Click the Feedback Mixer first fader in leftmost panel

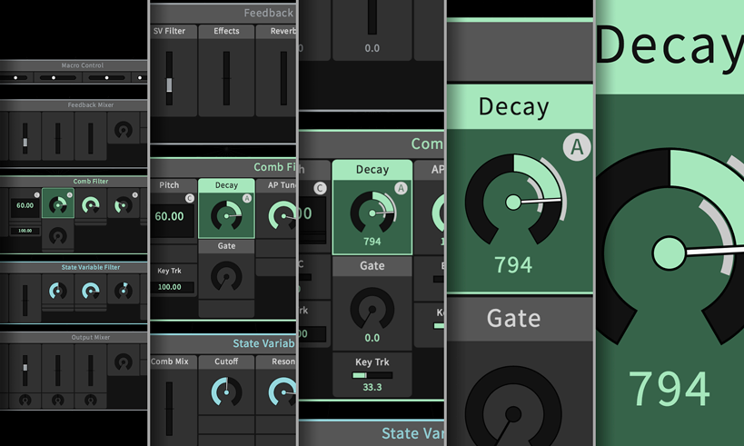(25, 138)
